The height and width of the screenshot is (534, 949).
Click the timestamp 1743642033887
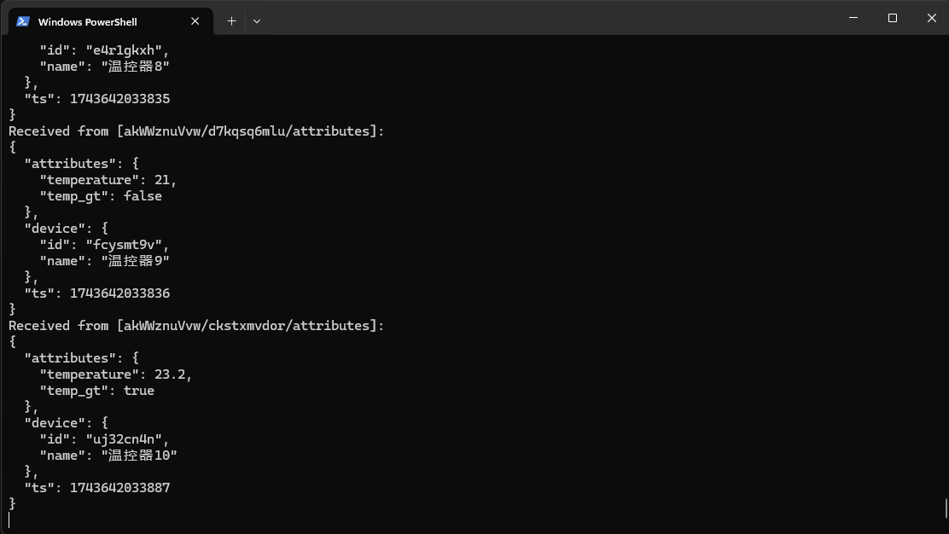(x=119, y=488)
